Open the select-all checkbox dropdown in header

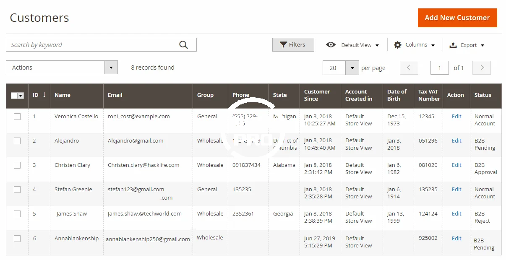click(x=21, y=96)
